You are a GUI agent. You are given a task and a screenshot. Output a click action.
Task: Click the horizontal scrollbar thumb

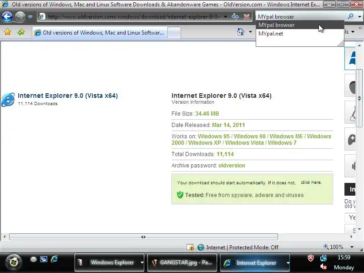(143, 237)
